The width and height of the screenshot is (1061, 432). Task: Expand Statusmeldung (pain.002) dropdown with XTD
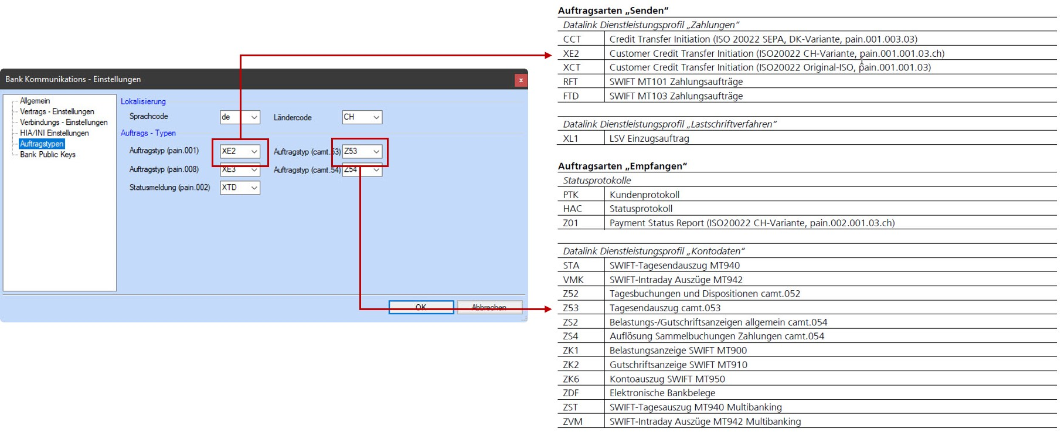coord(254,188)
